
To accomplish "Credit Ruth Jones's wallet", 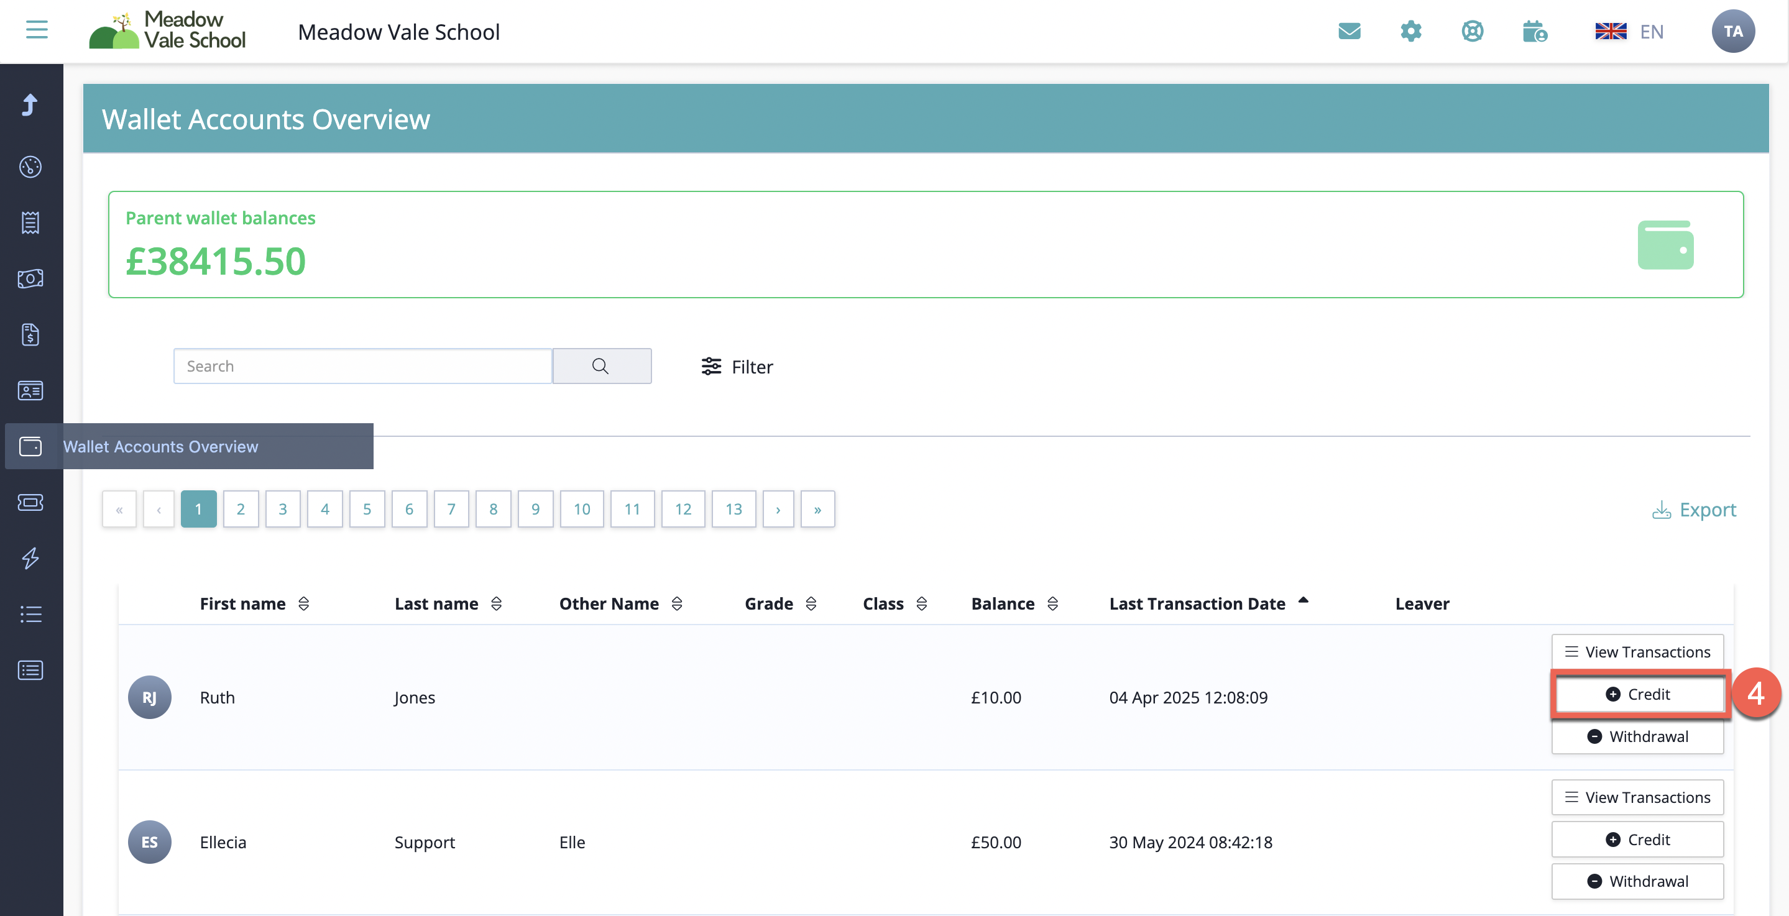I will (1637, 695).
